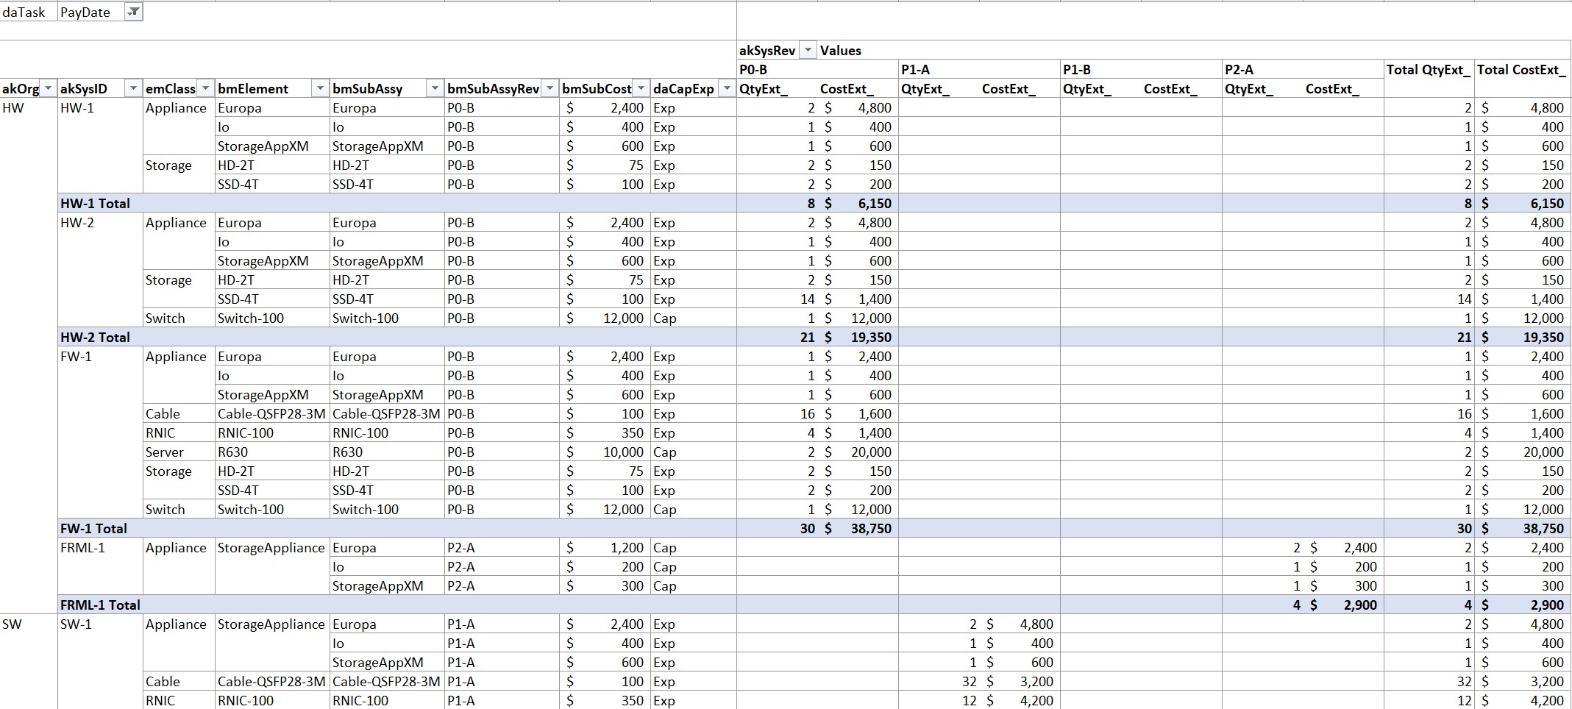Select the Server class cell under FW-1
The image size is (1572, 709).
[179, 452]
